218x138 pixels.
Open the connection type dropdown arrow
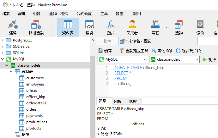(x=24, y=27)
